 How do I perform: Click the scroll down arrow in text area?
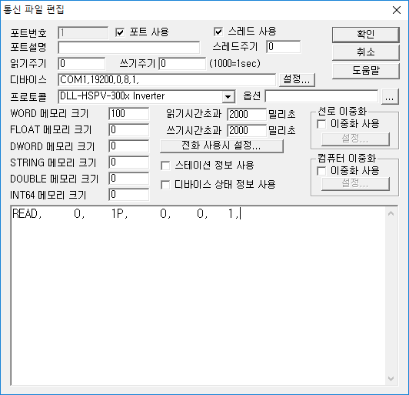pos(391,378)
